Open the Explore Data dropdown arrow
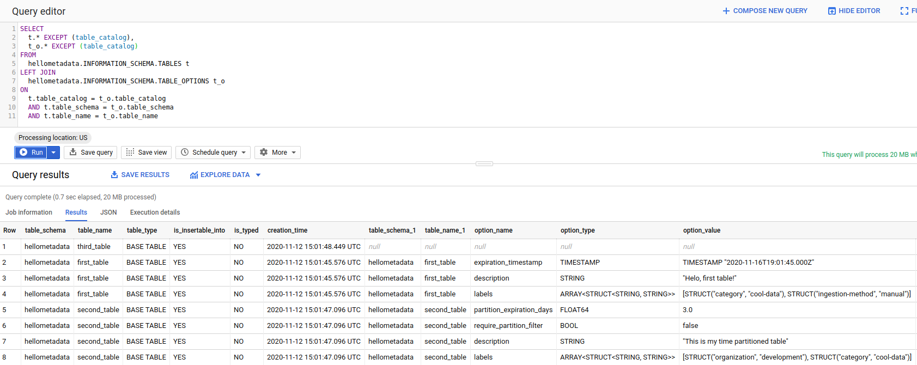The height and width of the screenshot is (365, 917). (x=258, y=175)
